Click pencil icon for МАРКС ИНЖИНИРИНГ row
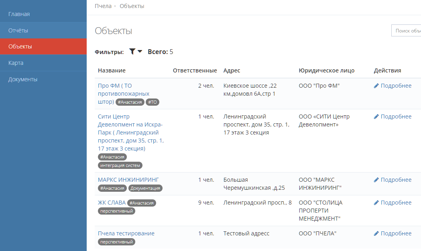 (376, 180)
